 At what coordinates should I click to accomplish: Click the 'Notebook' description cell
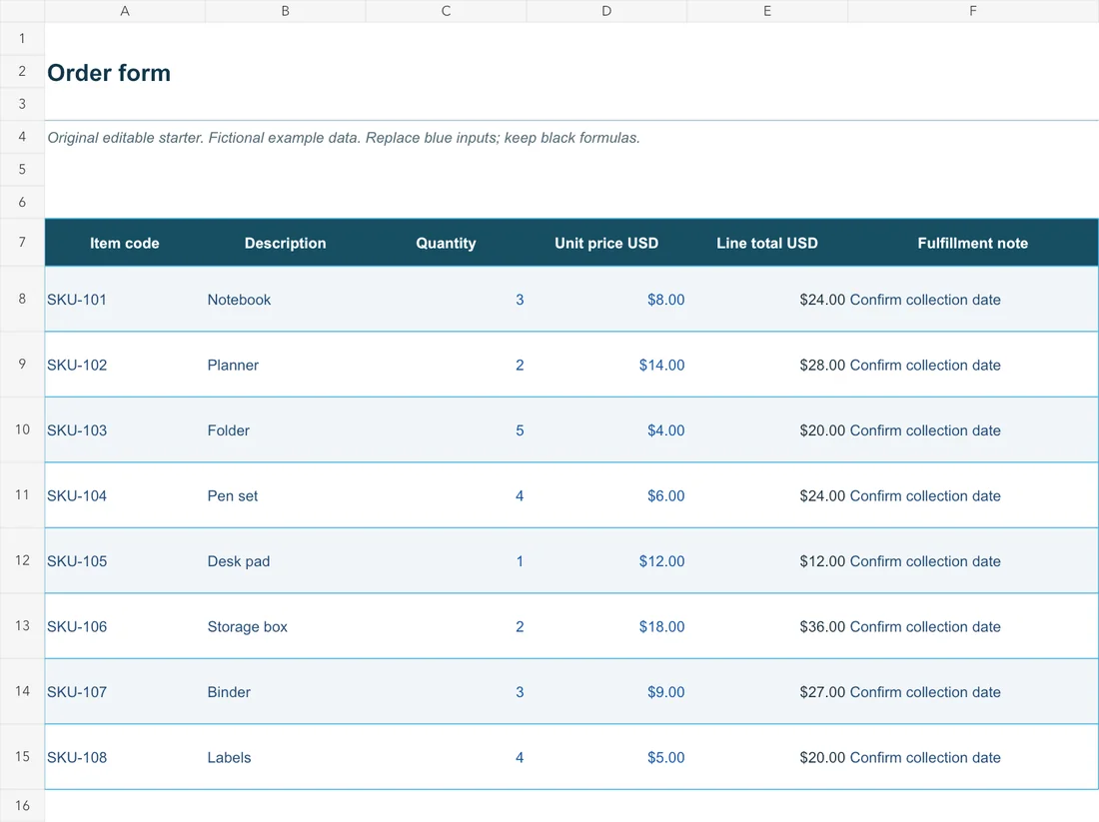tap(286, 300)
